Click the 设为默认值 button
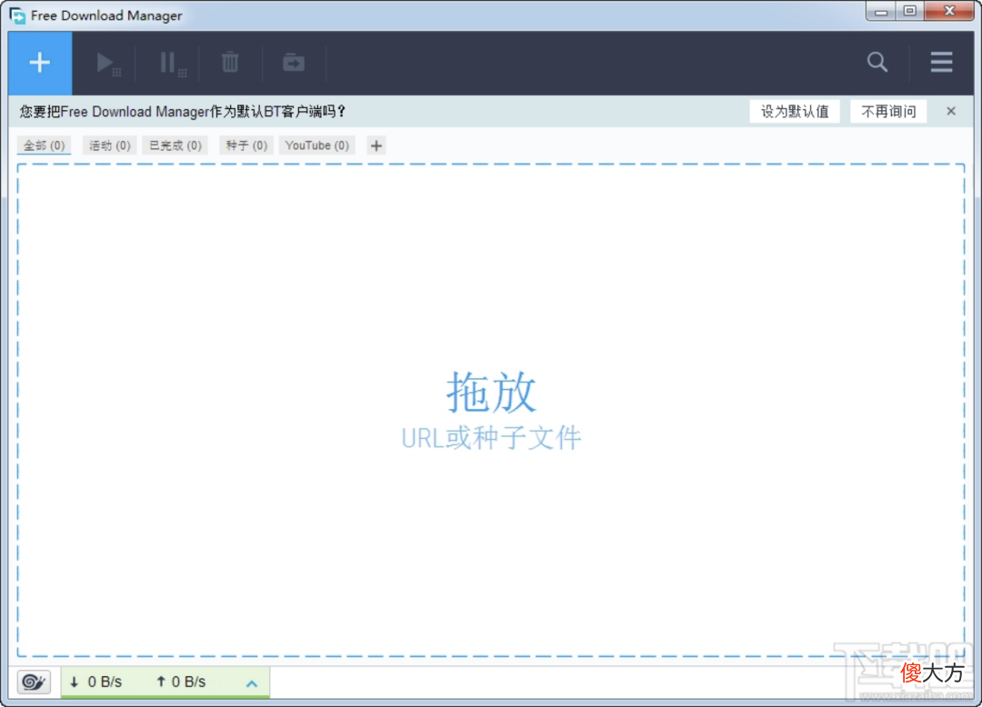This screenshot has width=982, height=707. 795,112
